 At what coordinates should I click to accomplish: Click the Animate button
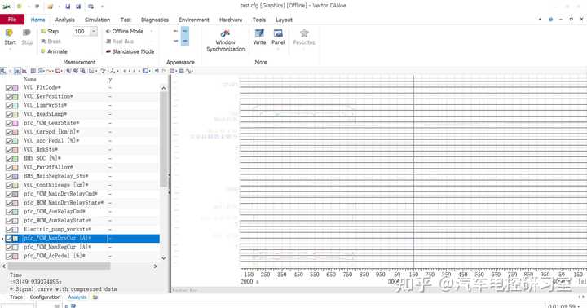pyautogui.click(x=54, y=51)
